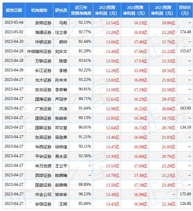Click researcher name 汪立亭
This screenshot has height=211, width=193.
(x=61, y=32)
